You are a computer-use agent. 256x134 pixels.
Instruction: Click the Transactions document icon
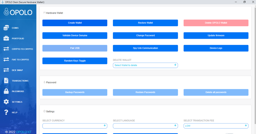6,81
